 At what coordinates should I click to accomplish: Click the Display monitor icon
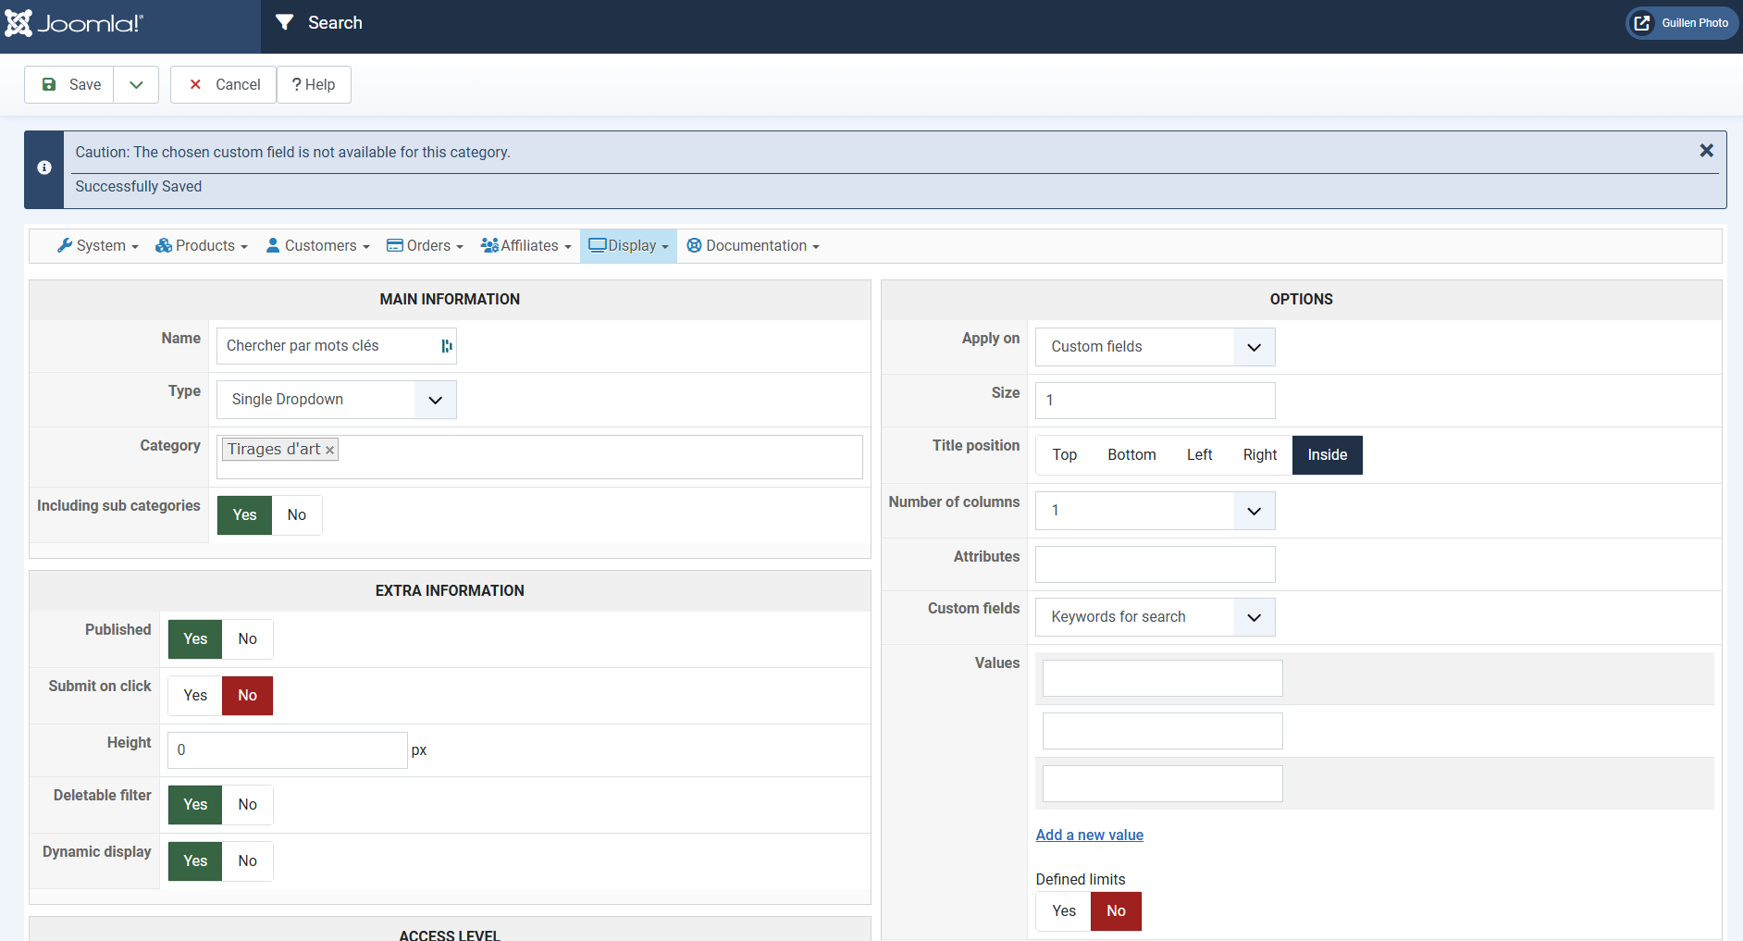point(598,245)
